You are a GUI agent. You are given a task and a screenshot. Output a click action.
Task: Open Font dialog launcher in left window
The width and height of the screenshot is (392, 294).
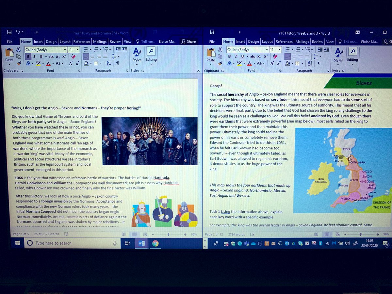click(x=79, y=71)
